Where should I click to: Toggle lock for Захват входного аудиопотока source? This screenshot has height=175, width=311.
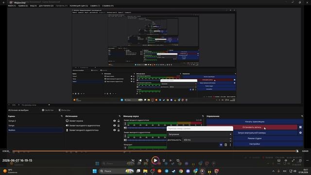119,130
